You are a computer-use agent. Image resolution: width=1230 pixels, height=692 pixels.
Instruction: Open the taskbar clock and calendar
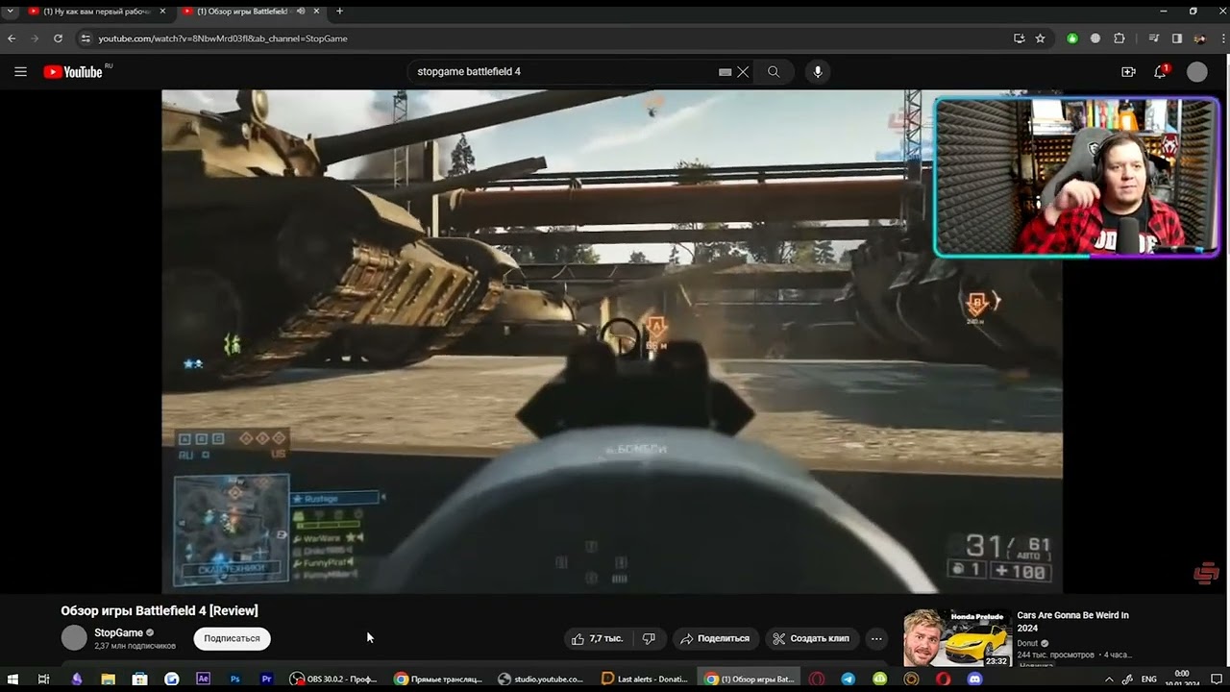pos(1182,679)
